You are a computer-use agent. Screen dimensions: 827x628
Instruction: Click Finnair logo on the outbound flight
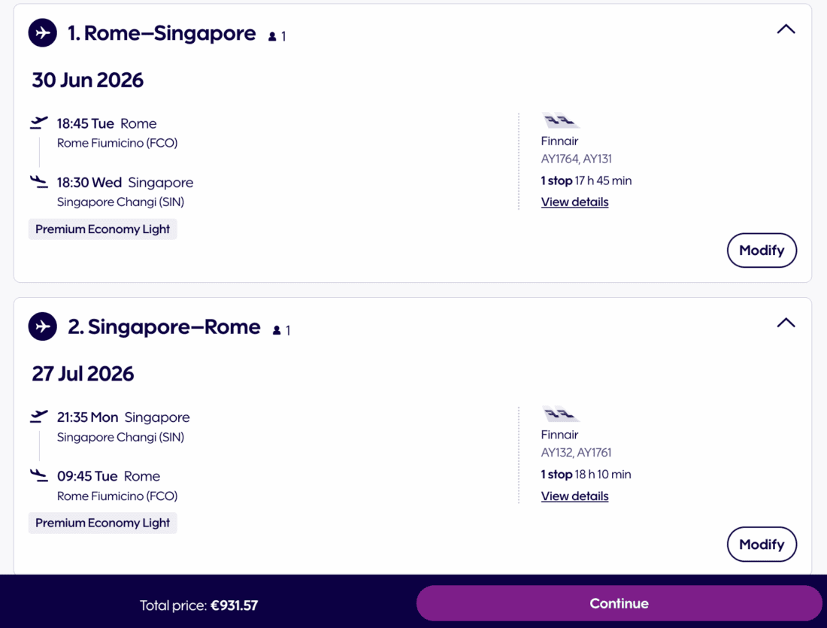coord(560,120)
